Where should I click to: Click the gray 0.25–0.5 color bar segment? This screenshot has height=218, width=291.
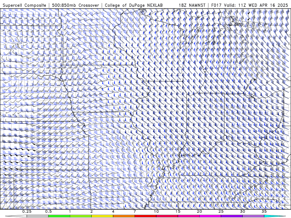38,216
